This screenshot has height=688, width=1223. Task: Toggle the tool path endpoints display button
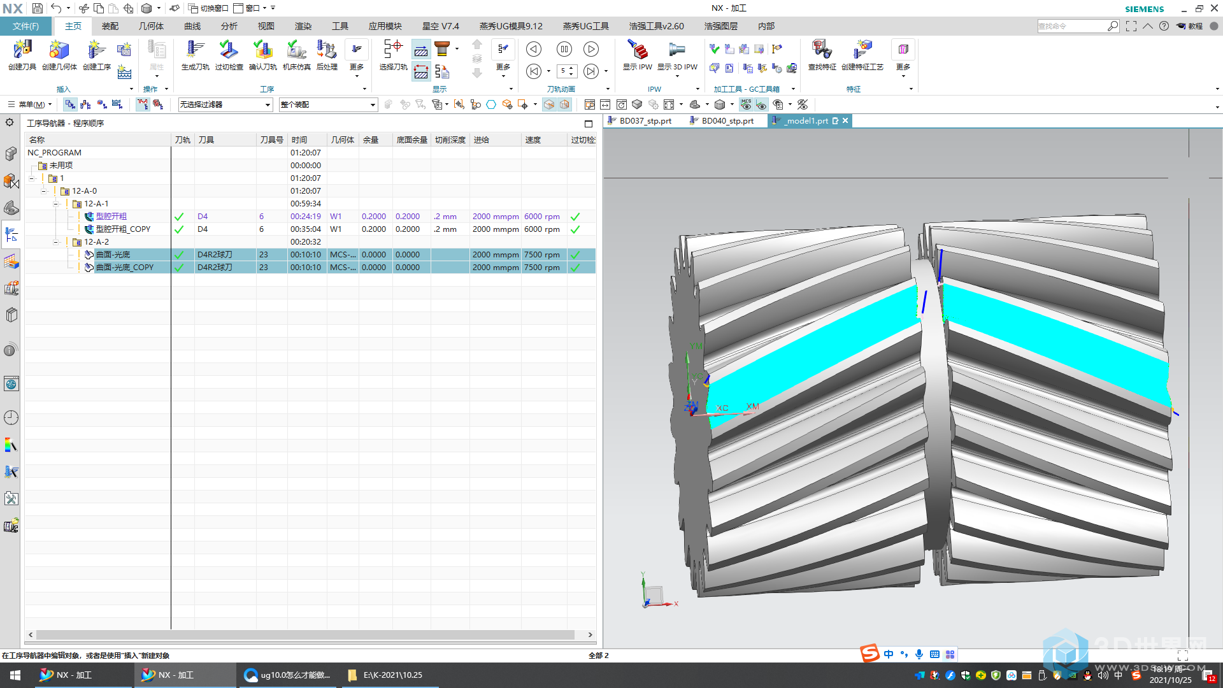point(420,71)
